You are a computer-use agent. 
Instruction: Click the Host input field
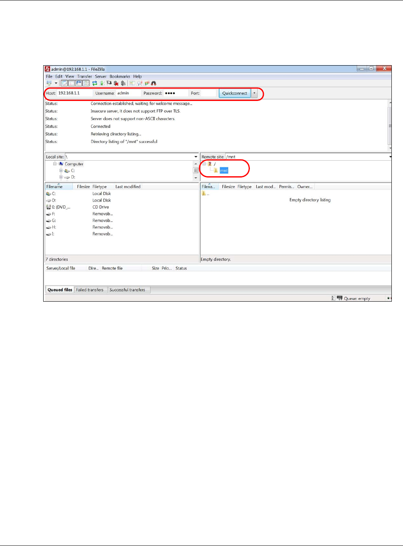(75, 93)
